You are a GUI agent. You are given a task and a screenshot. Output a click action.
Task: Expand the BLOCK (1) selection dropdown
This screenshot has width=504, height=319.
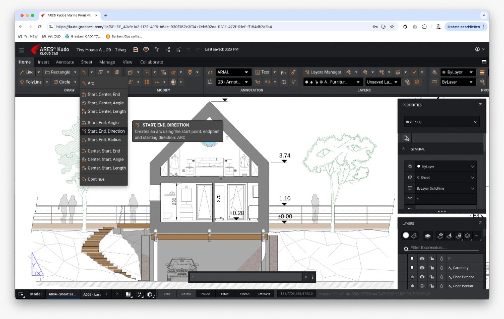click(442, 122)
